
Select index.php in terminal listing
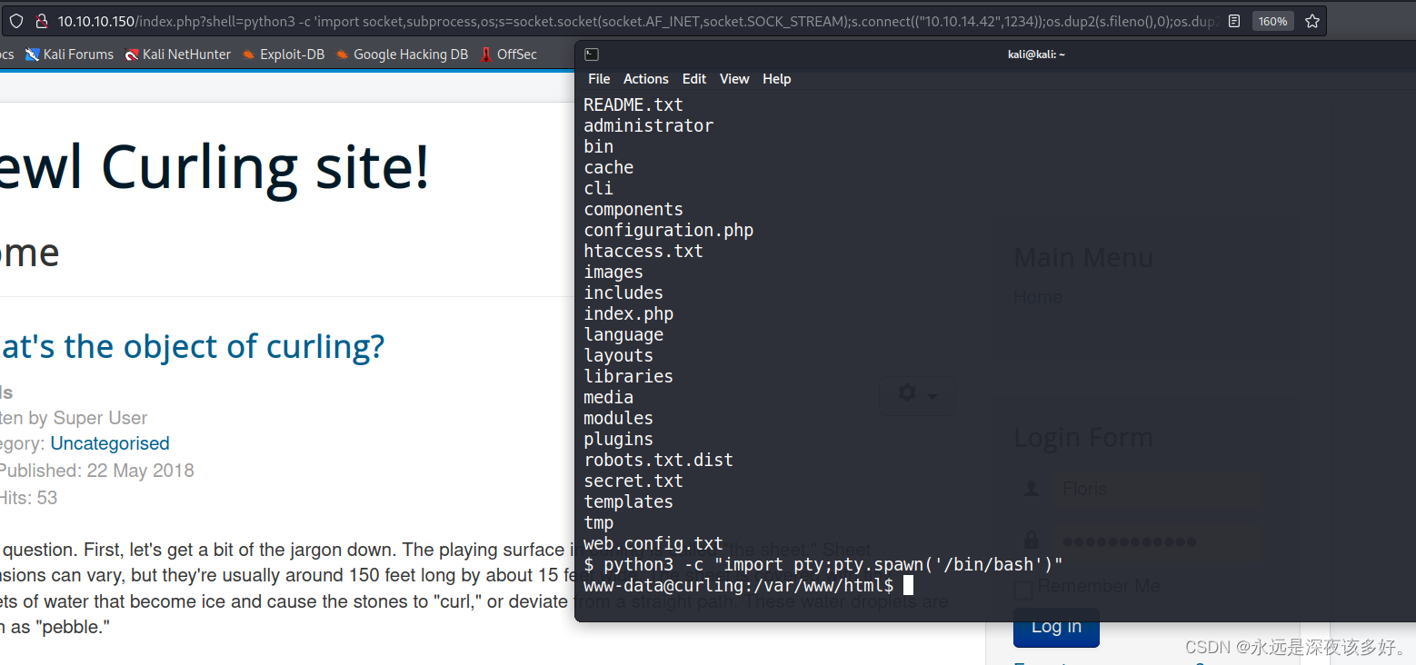[x=628, y=313]
